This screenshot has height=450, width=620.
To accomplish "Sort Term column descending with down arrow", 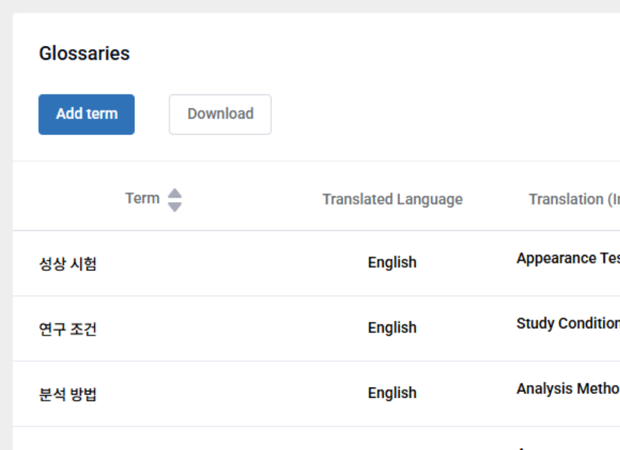I will (175, 207).
